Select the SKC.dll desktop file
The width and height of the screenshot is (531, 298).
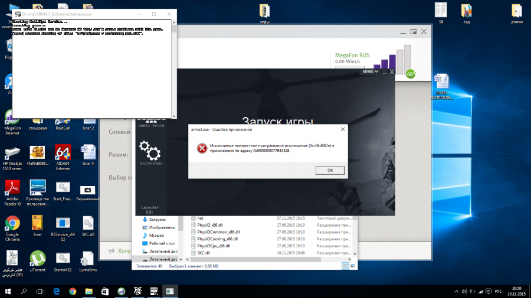tap(88, 226)
